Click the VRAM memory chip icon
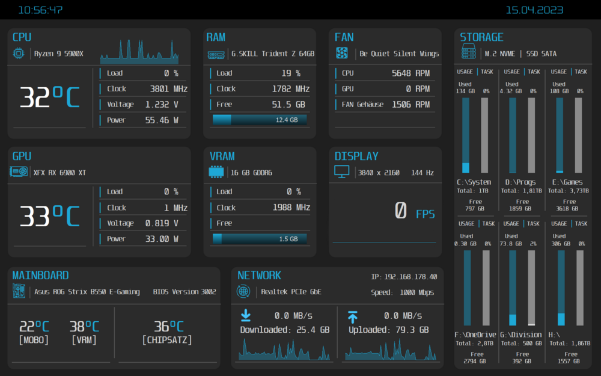This screenshot has width=601, height=376. tap(216, 173)
